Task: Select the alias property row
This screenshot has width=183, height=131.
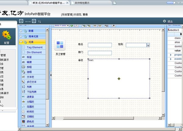Action: click(x=175, y=42)
